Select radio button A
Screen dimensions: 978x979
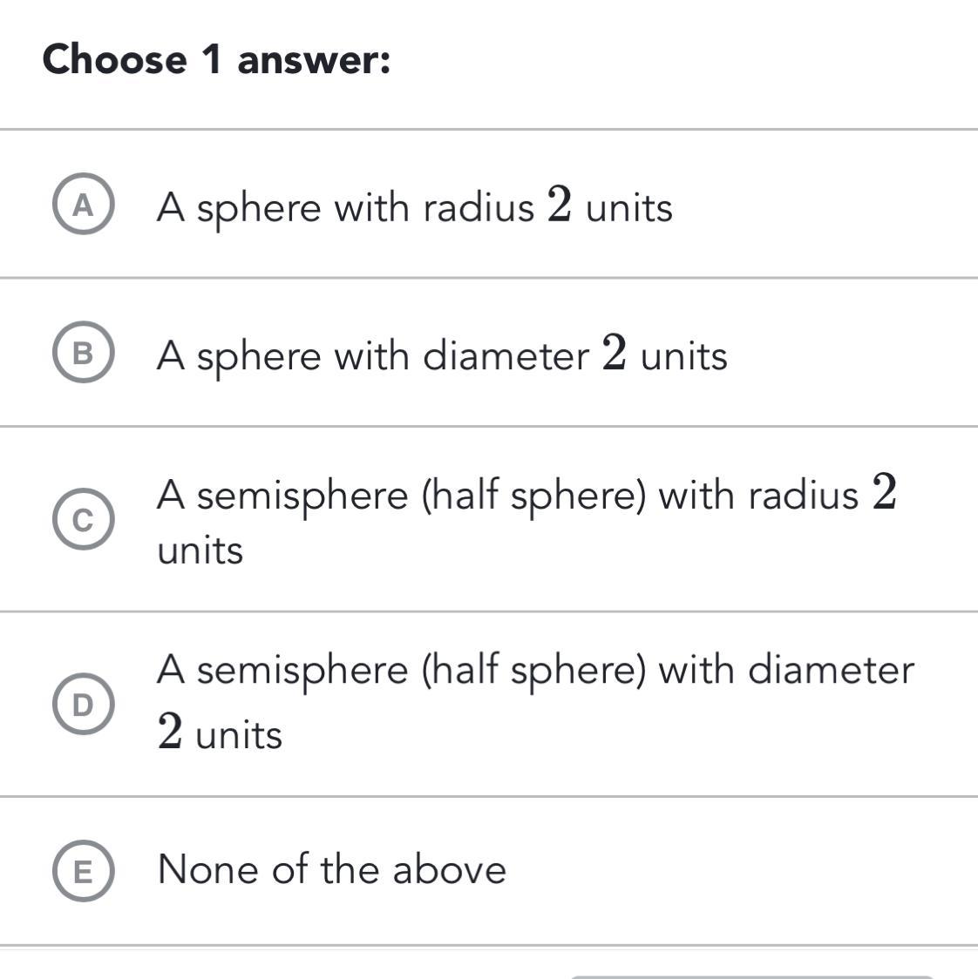(83, 206)
